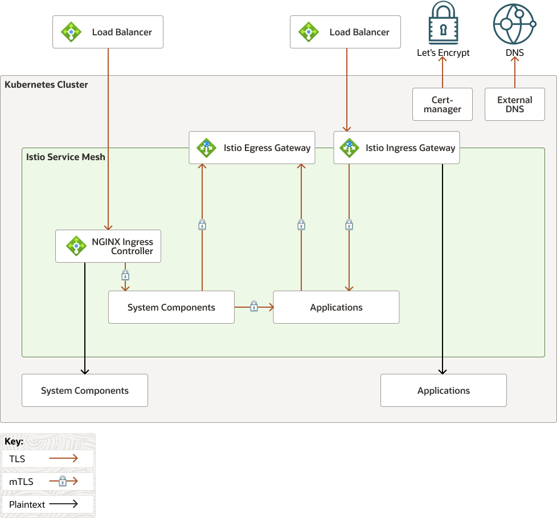Click Applications box inside Istio Service Mesh
This screenshot has width=557, height=518.
point(336,307)
